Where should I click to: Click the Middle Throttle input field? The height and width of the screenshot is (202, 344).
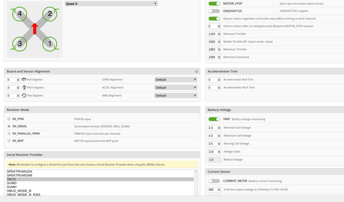point(214,42)
